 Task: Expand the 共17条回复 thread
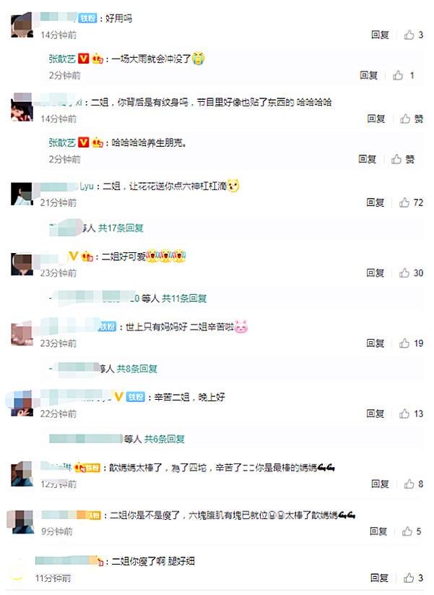click(121, 228)
